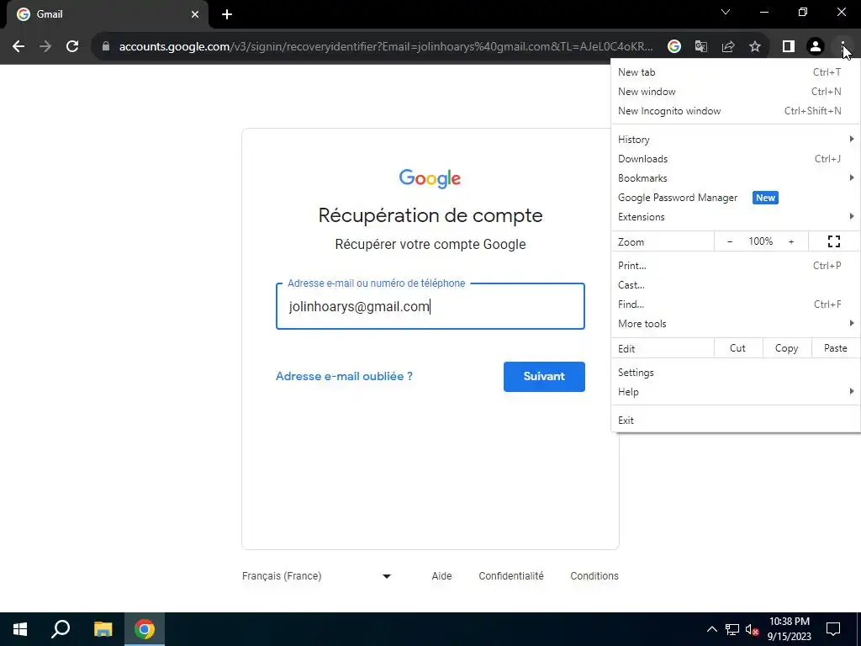This screenshot has height=646, width=861.
Task: Increase zoom with the plus button
Action: point(791,241)
